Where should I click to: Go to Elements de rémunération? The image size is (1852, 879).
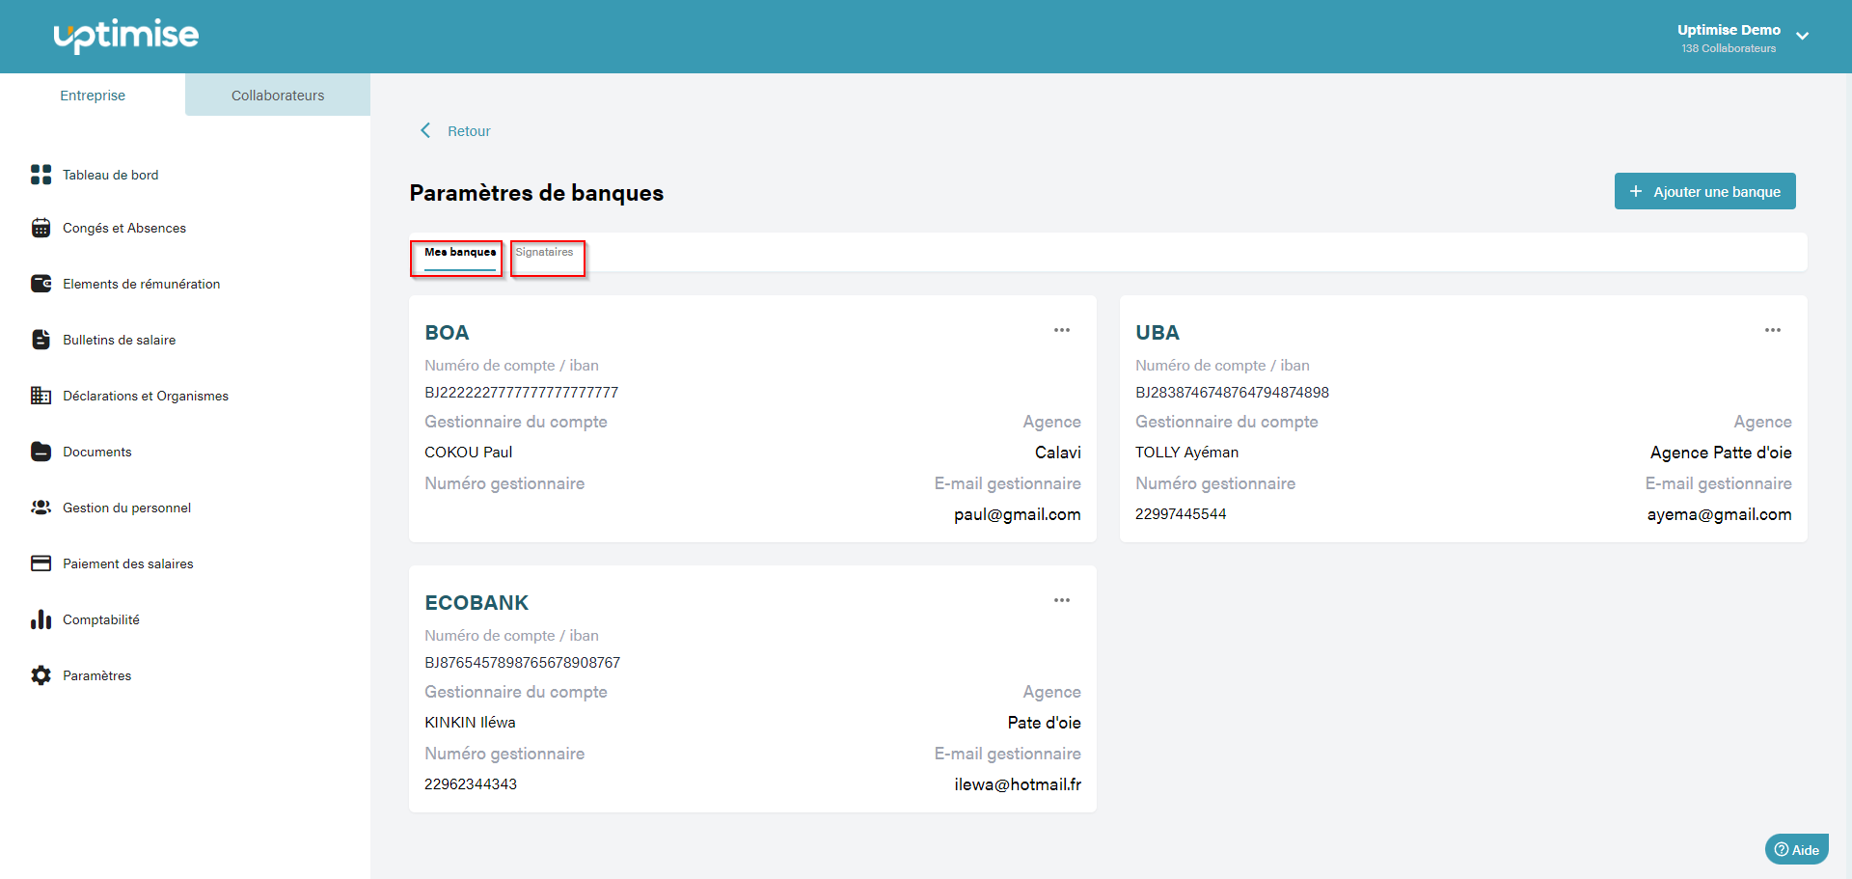(142, 284)
